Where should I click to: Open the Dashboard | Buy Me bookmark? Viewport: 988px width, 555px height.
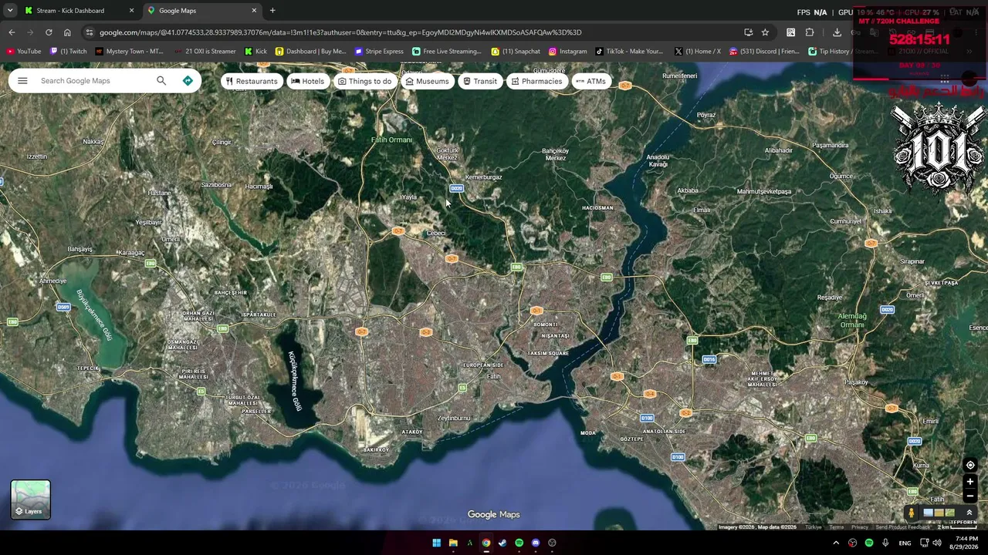click(311, 52)
